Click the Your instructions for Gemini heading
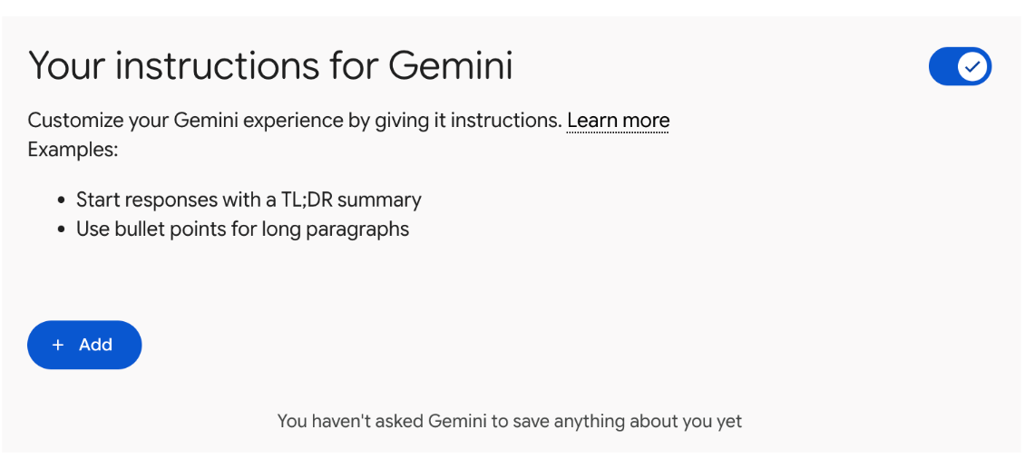The image size is (1025, 459). pos(270,66)
